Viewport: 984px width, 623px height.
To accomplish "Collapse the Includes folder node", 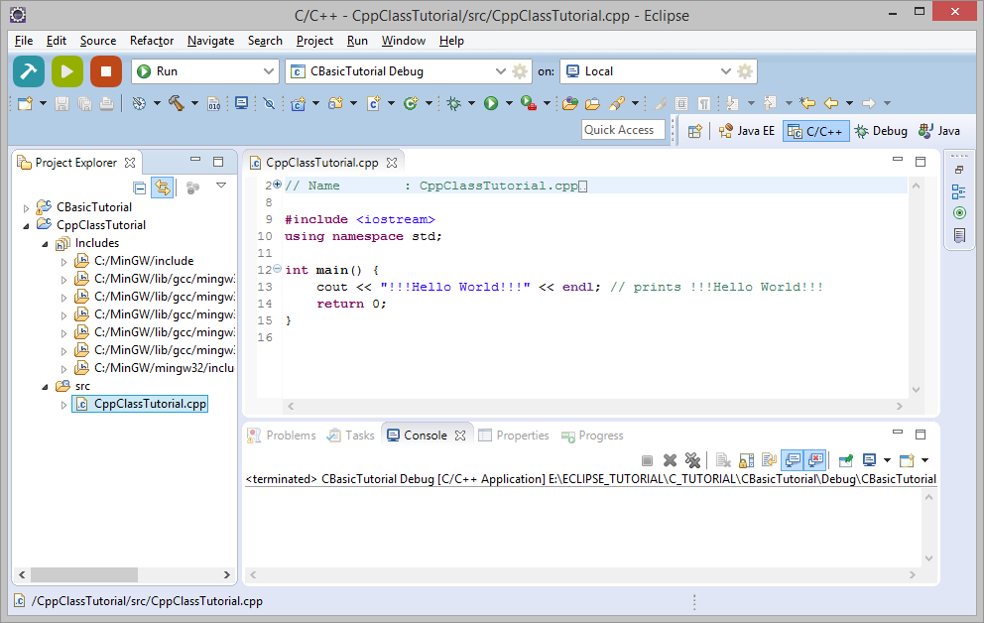I will tap(46, 243).
